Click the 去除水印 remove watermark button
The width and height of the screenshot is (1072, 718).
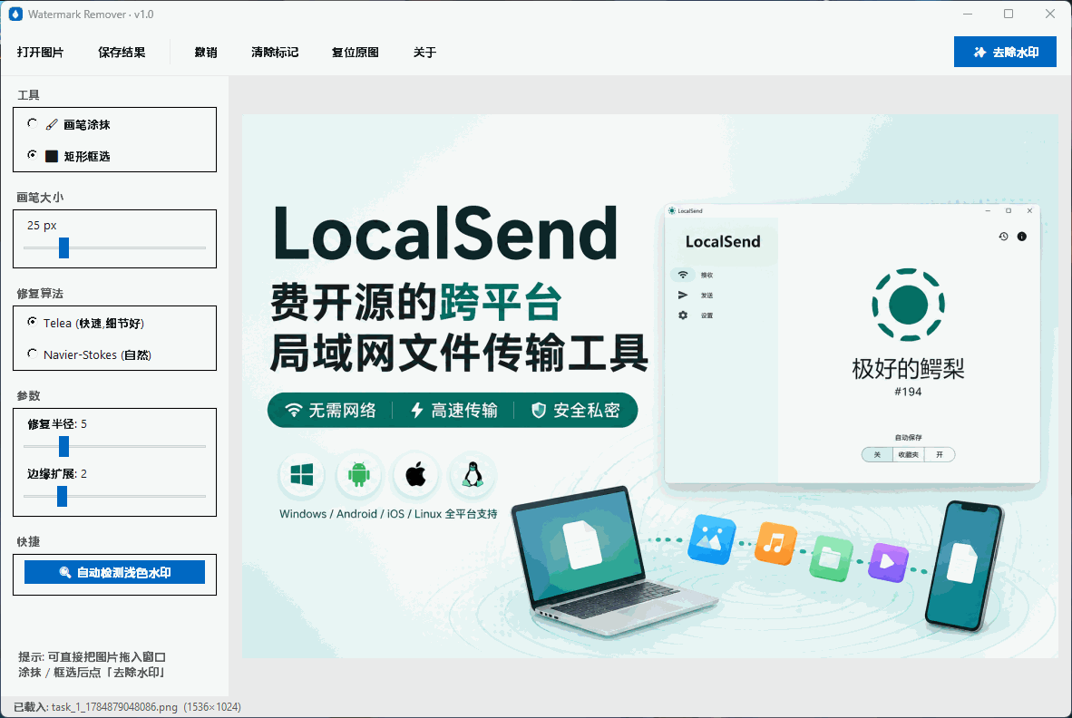click(x=1005, y=52)
